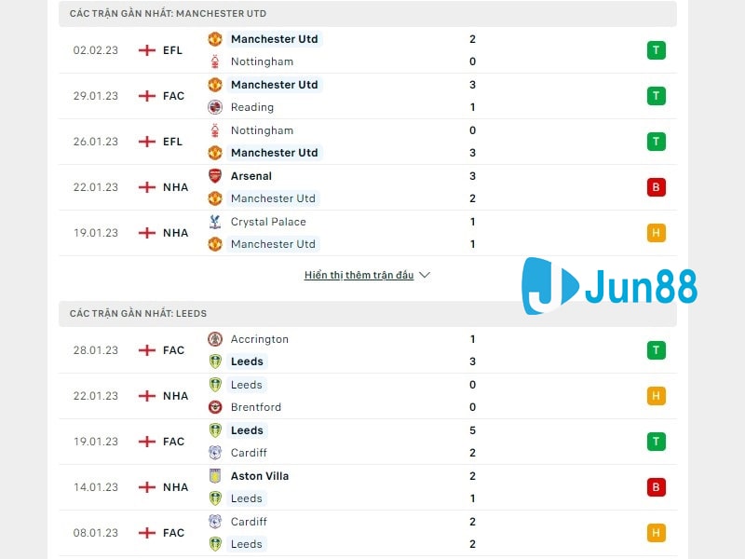The width and height of the screenshot is (745, 559).
Task: Click the green T result badge for Reading match
Action: [x=657, y=96]
